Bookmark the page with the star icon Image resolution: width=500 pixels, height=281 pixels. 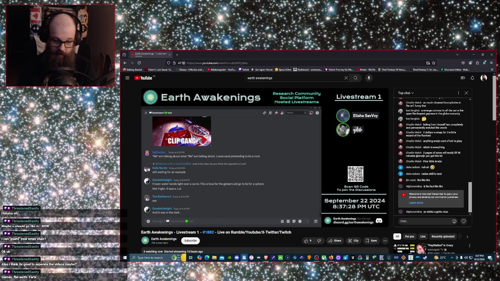click(x=434, y=63)
